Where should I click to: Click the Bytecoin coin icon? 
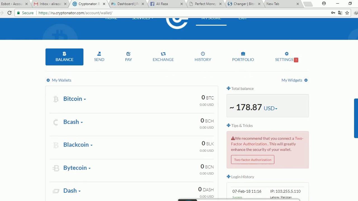click(56, 168)
